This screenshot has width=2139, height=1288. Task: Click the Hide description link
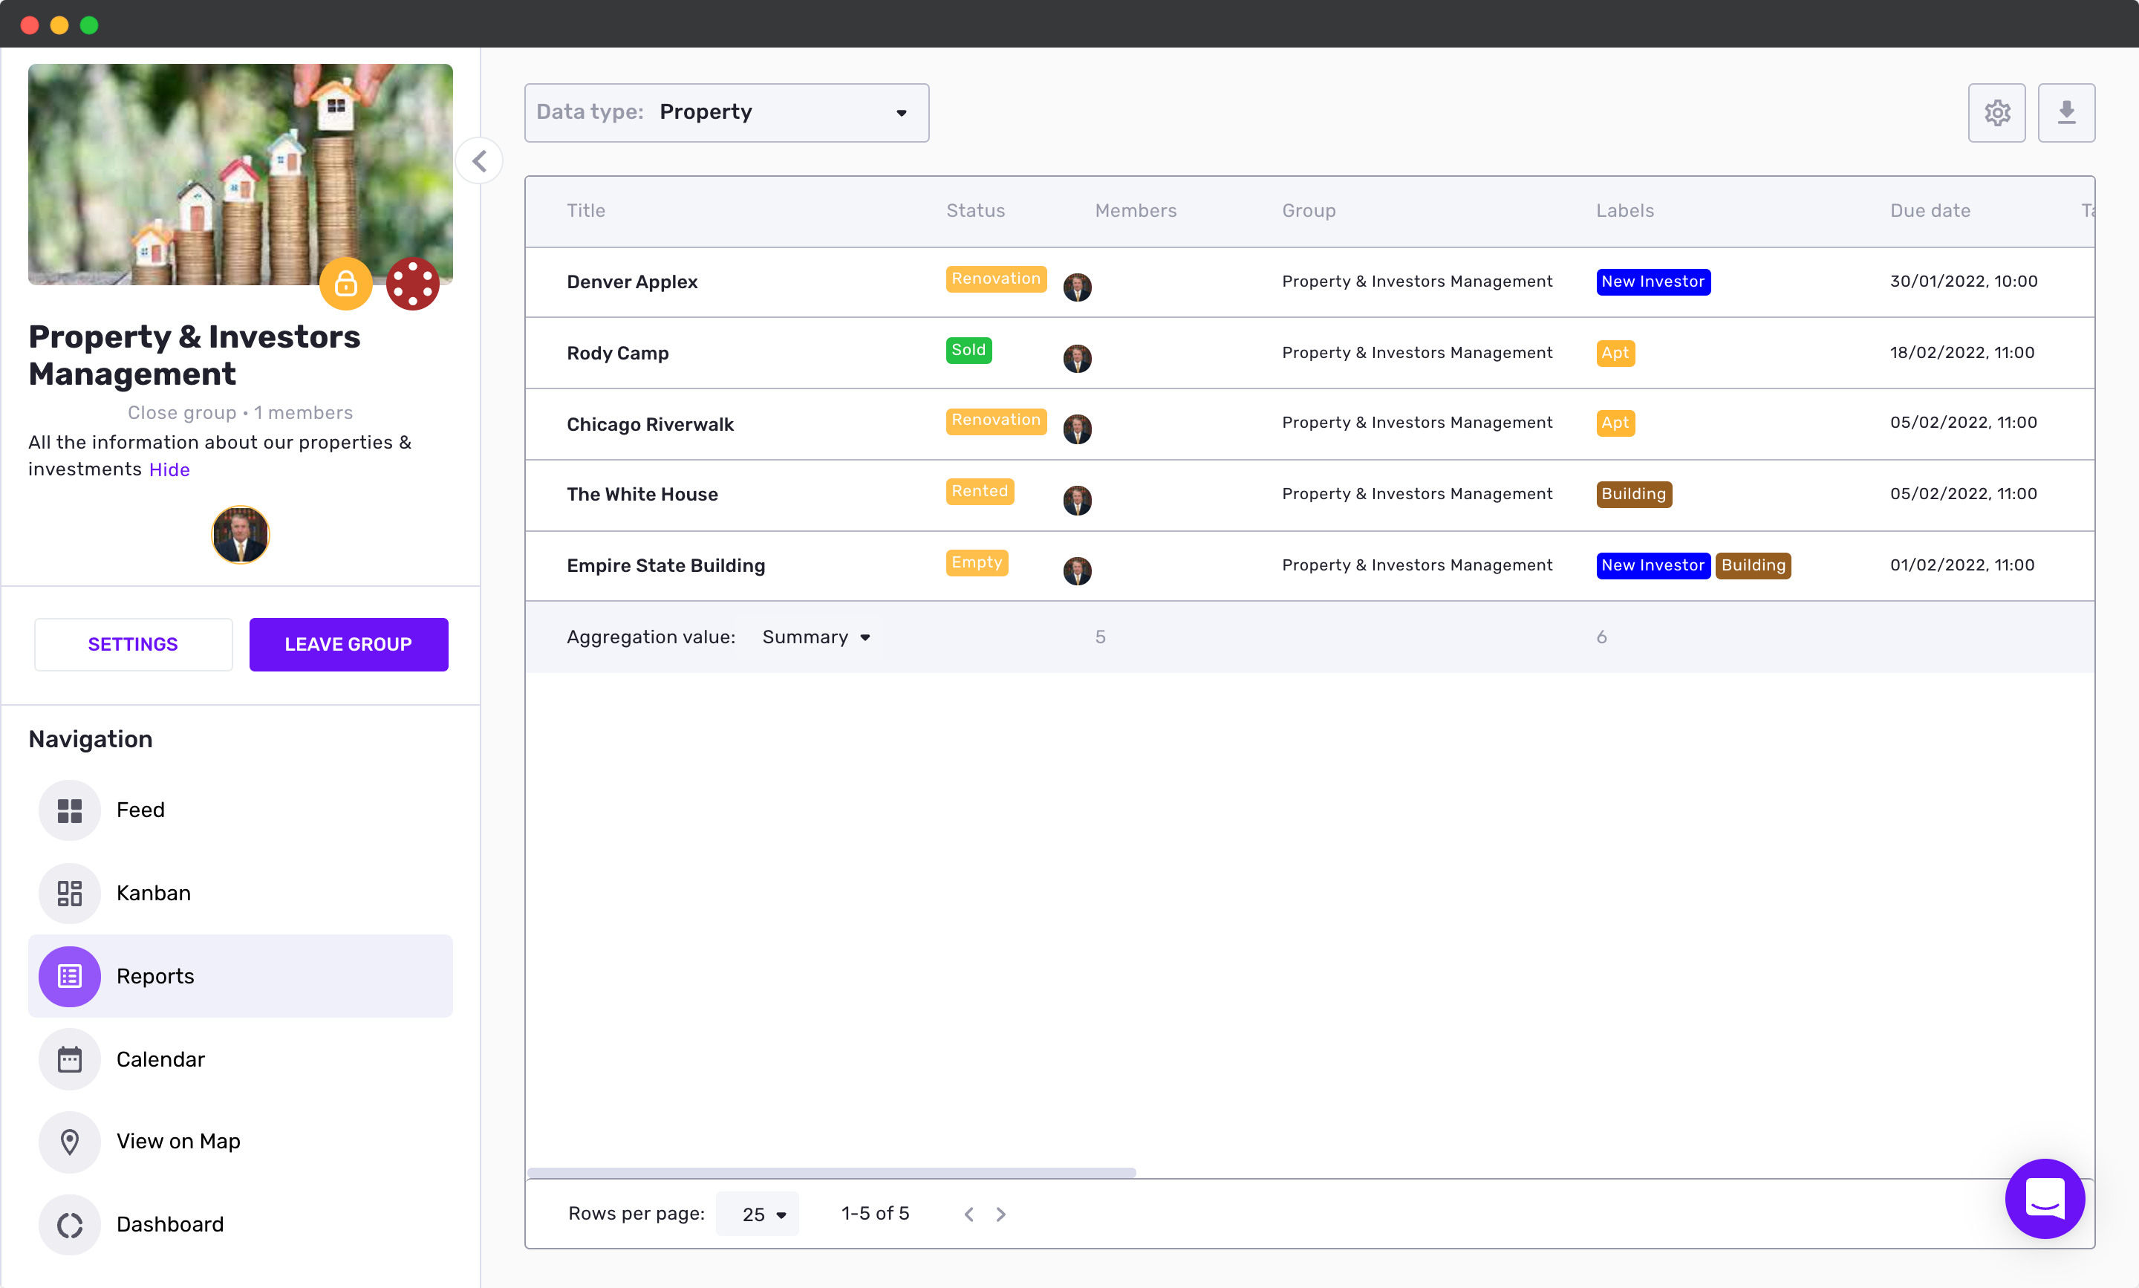[x=169, y=469]
